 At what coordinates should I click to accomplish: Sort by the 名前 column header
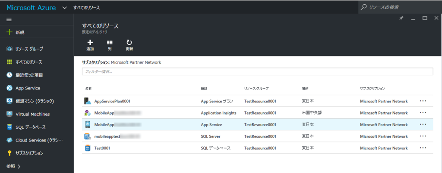88,89
